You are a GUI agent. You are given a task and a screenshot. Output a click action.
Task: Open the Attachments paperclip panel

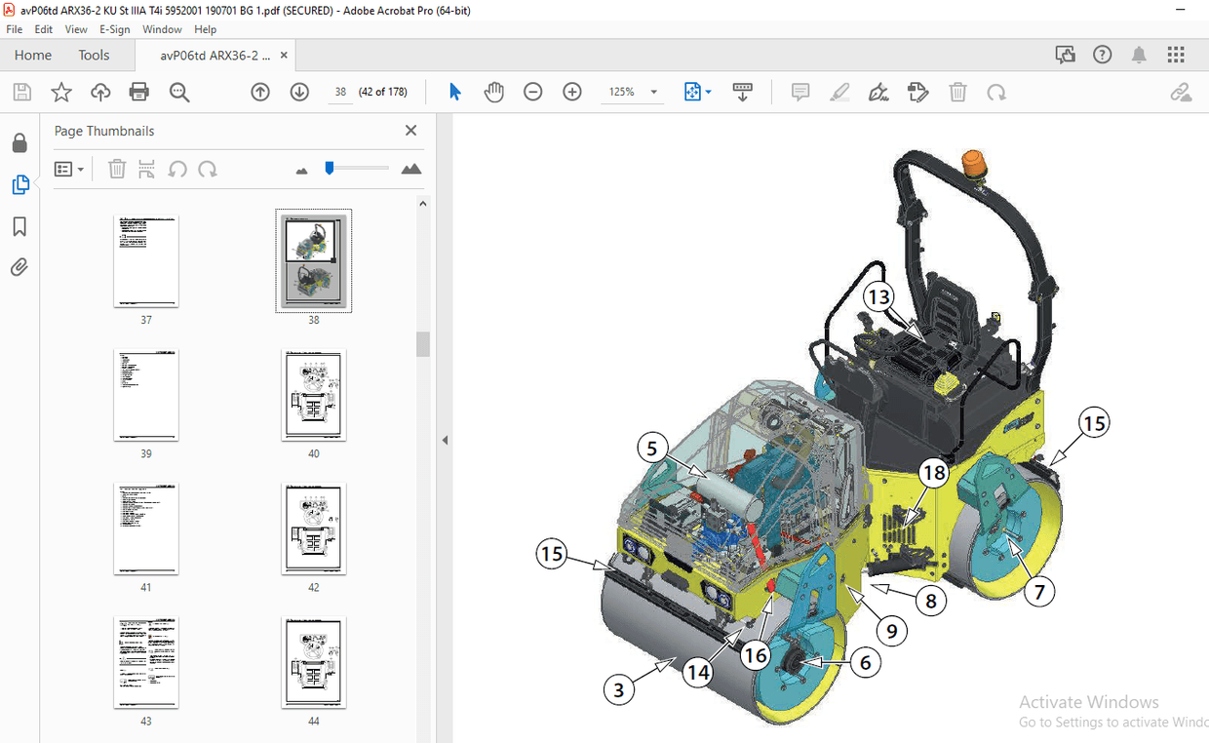pos(19,267)
